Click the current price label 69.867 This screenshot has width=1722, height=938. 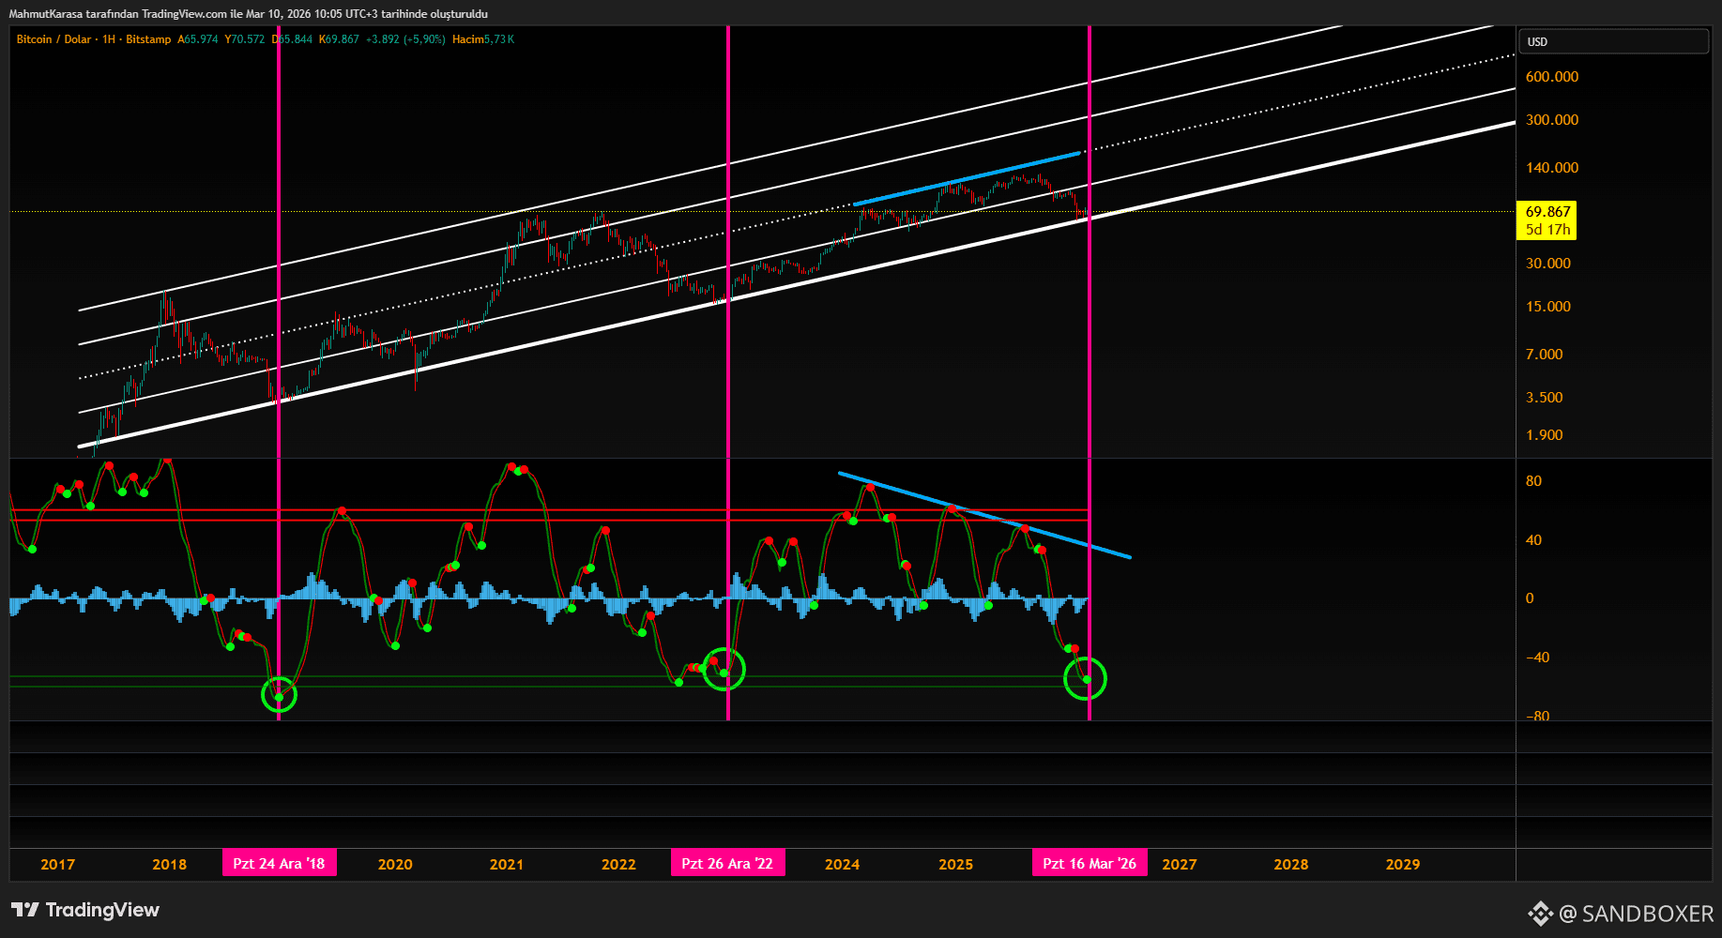click(x=1547, y=212)
